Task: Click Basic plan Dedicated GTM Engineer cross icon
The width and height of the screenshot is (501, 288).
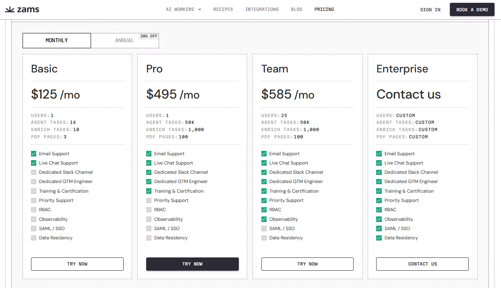Action: point(34,181)
